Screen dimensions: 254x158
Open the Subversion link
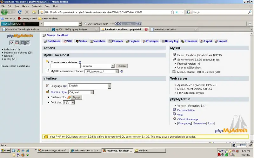(200, 123)
